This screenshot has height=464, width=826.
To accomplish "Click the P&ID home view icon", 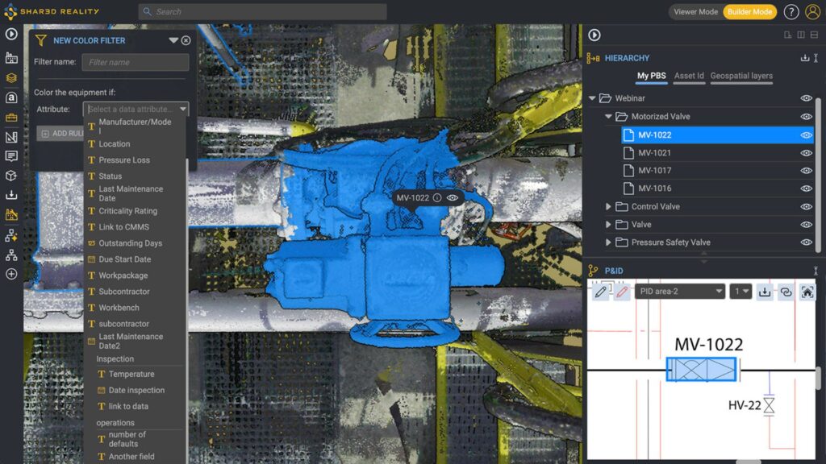I will [x=807, y=292].
